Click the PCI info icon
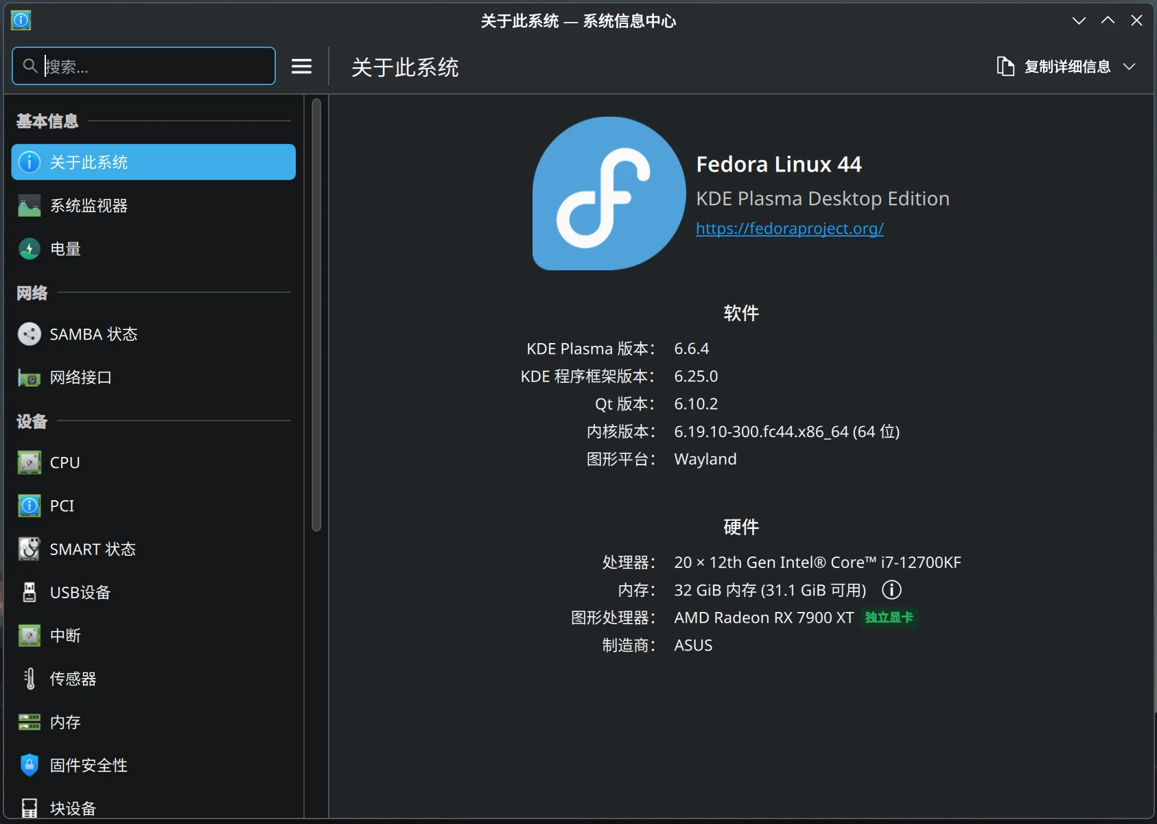 click(x=29, y=506)
